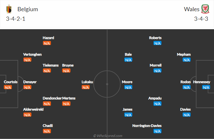Click the WhoScored.com watermark
This screenshot has height=139, width=214.
click(x=108, y=136)
